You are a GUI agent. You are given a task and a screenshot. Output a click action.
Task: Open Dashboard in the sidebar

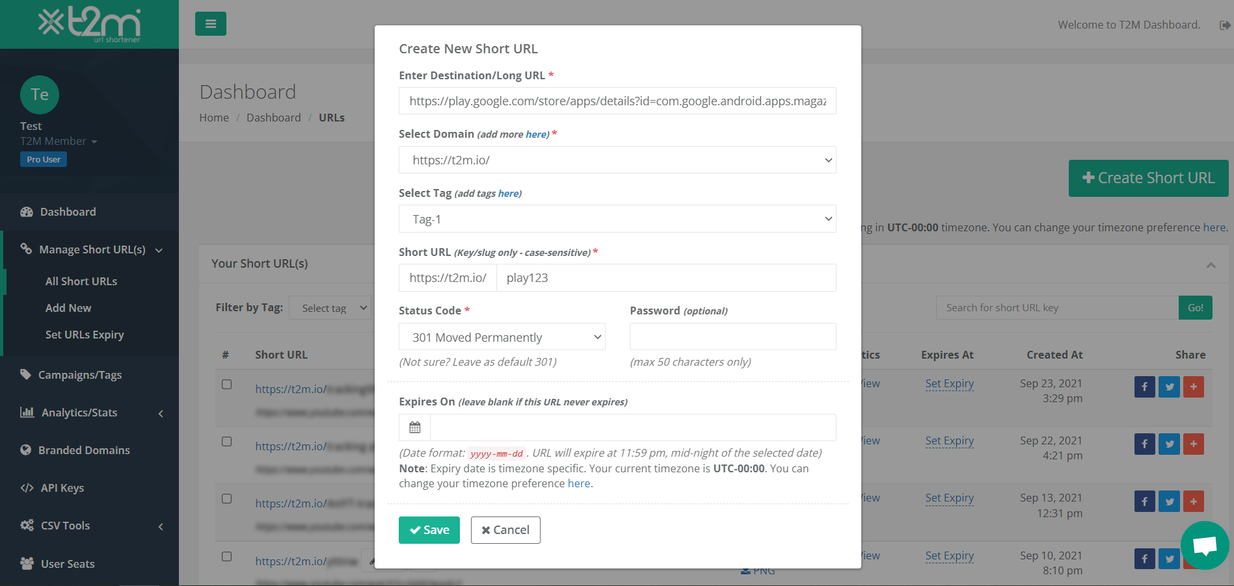pyautogui.click(x=68, y=212)
